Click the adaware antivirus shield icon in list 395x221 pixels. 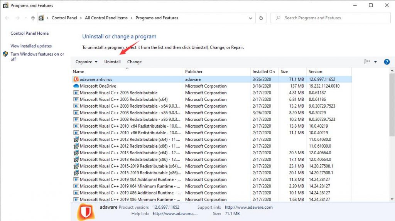pyautogui.click(x=76, y=79)
